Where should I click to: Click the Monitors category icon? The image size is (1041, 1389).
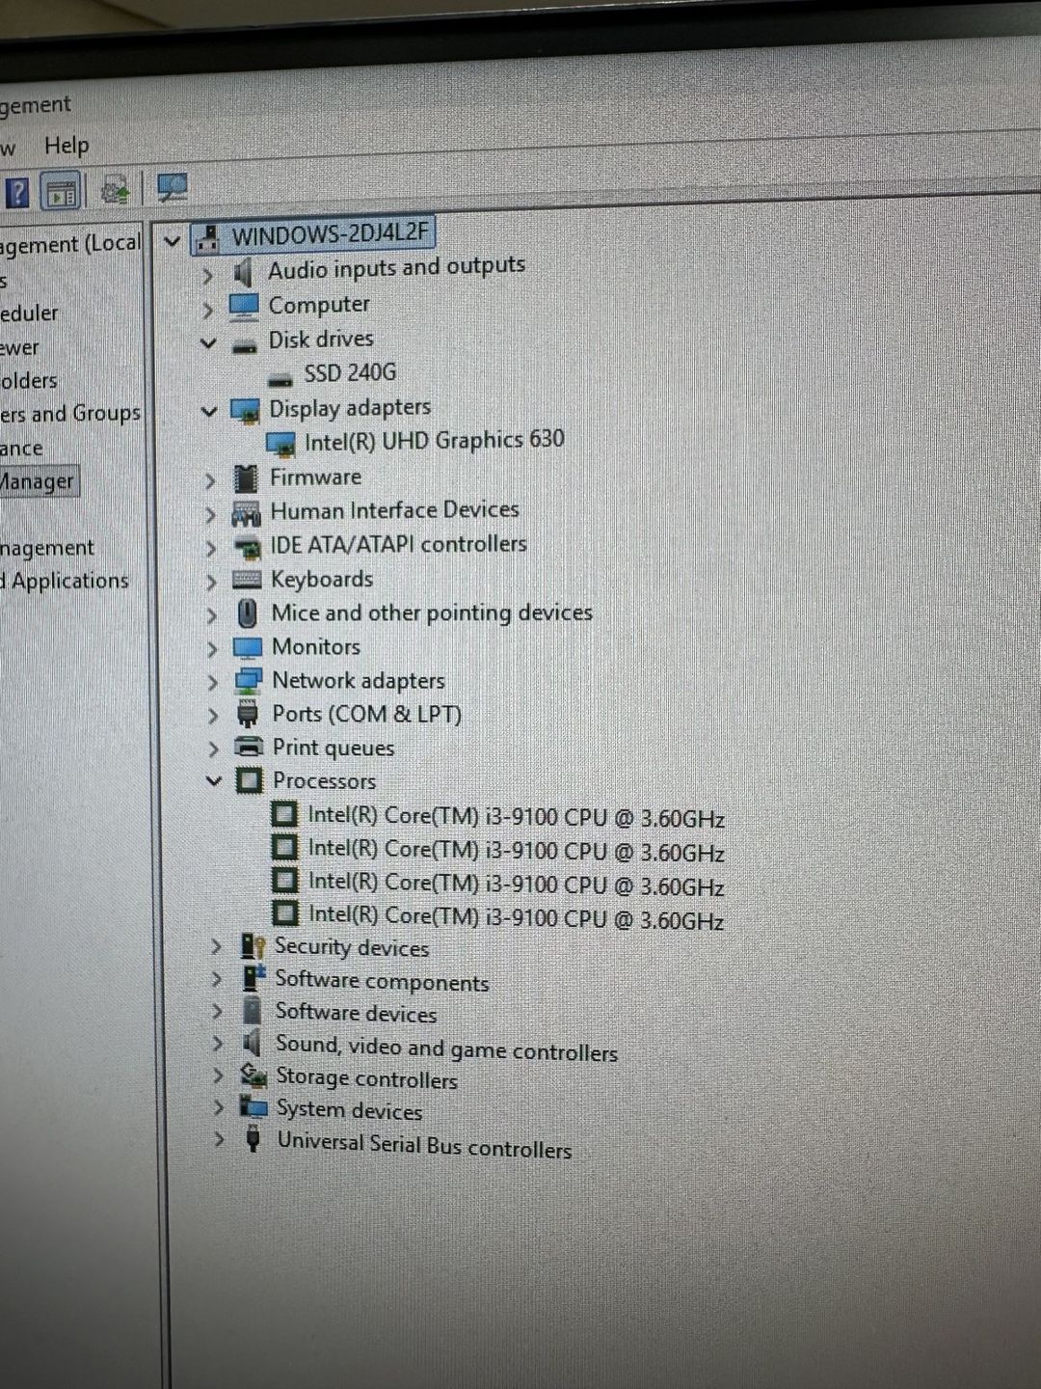[x=248, y=647]
